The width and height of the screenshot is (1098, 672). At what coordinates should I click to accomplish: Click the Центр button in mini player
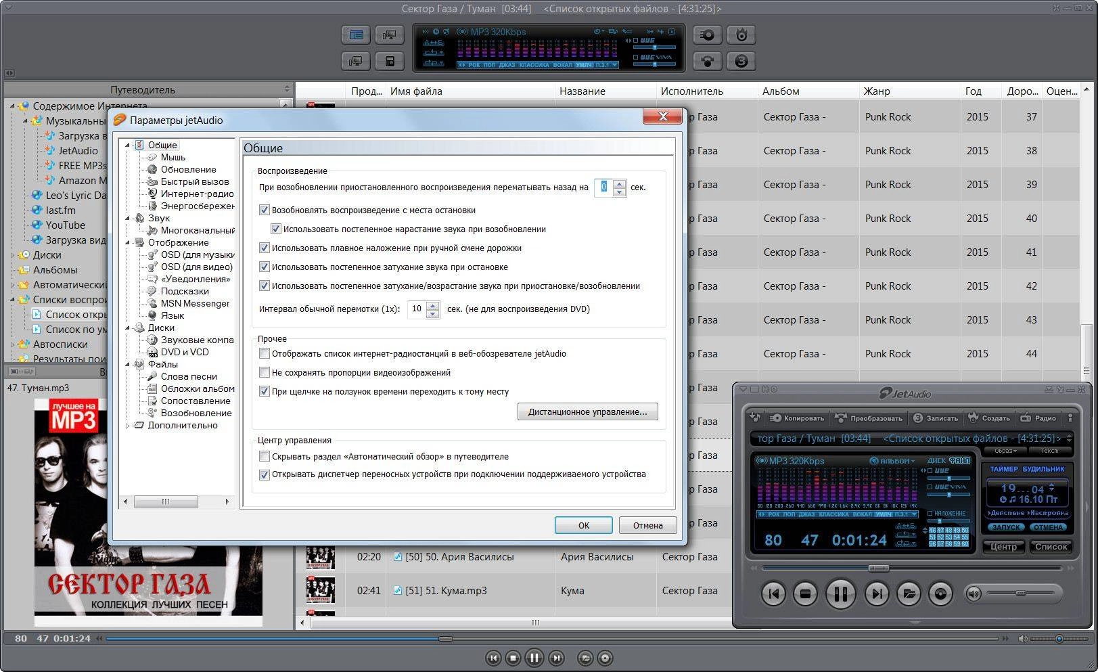pyautogui.click(x=1003, y=546)
